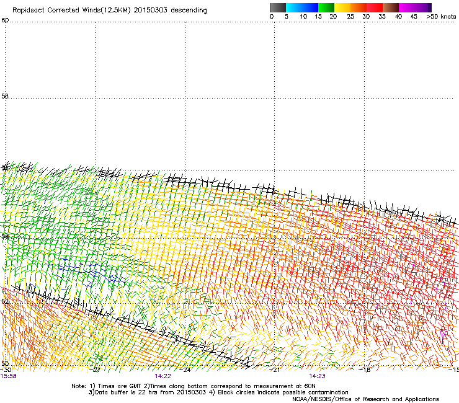
Task: Click the 'Data buffer is 22 hrs' note line
Action: tap(218, 392)
